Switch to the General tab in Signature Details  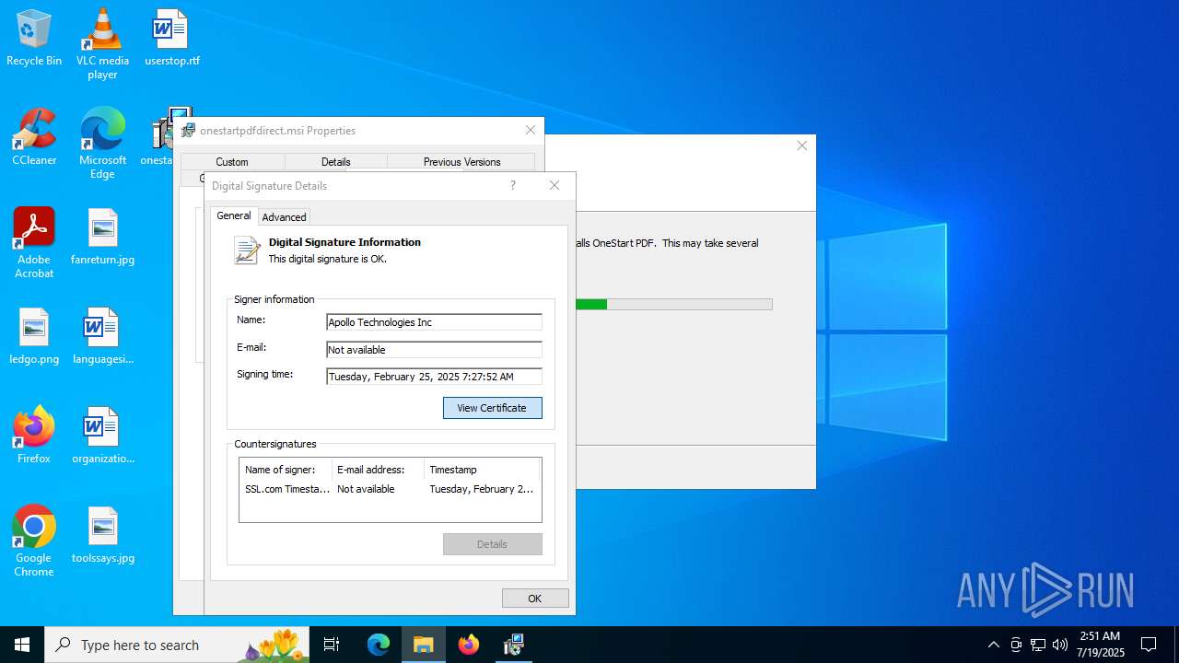pos(233,215)
